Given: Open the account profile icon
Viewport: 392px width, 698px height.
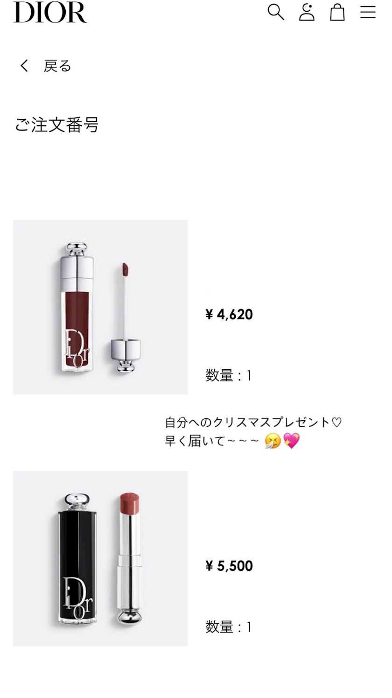Looking at the screenshot, I should (307, 12).
